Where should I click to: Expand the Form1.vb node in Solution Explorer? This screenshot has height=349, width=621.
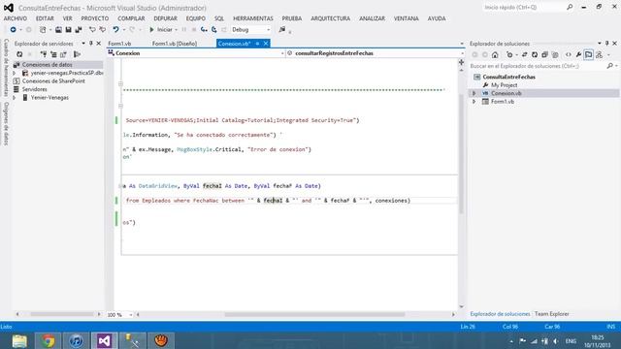pyautogui.click(x=474, y=102)
